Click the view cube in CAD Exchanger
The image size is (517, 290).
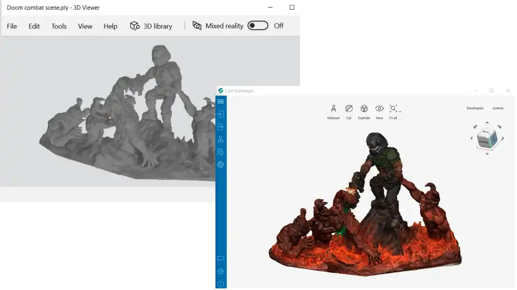[487, 139]
